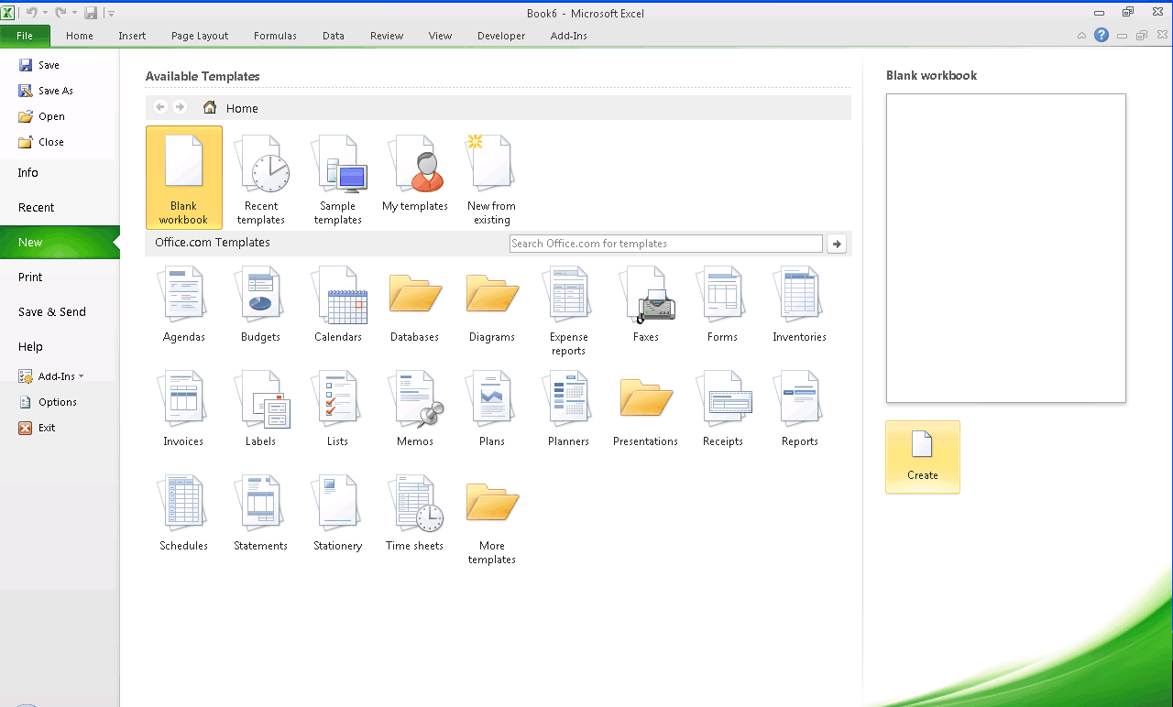Open the Stationery template category
The image size is (1173, 707).
coord(338,512)
